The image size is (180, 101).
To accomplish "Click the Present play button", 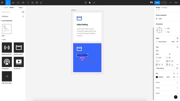I will click(170, 3).
